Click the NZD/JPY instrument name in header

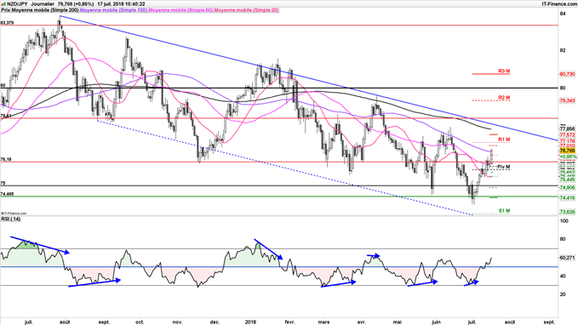[17, 4]
